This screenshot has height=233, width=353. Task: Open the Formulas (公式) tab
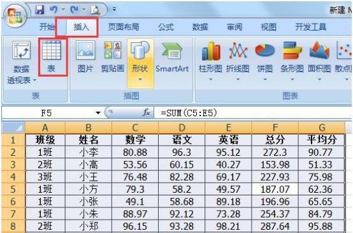[166, 27]
